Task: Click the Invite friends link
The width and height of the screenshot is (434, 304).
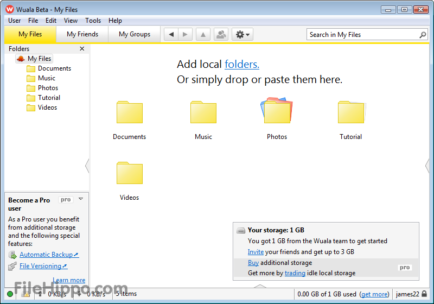Action: 256,252
